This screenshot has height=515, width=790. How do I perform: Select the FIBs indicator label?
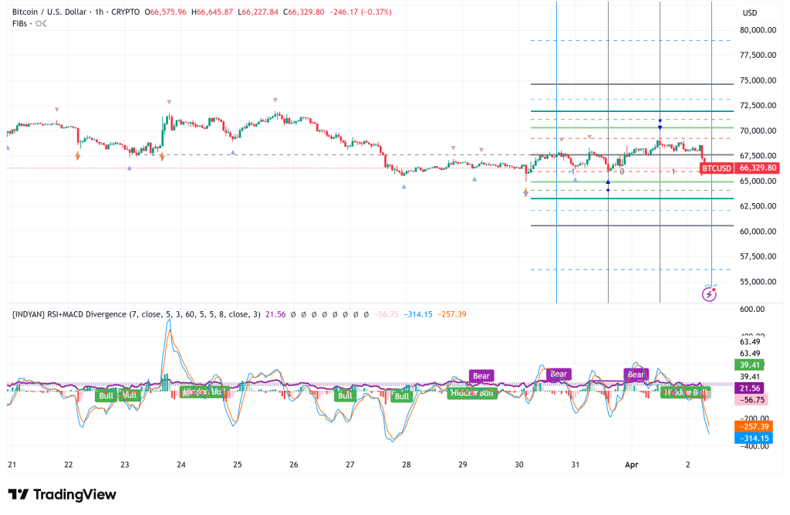point(17,23)
